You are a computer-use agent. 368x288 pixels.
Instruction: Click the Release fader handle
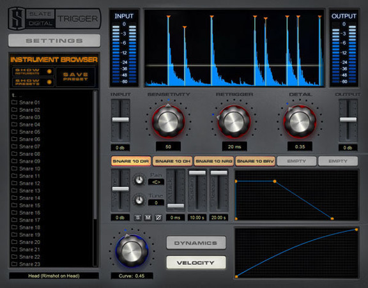(218, 173)
